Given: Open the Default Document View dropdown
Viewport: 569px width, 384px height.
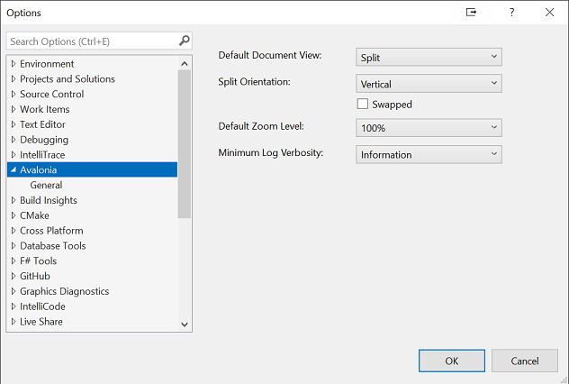Looking at the screenshot, I should pyautogui.click(x=429, y=57).
